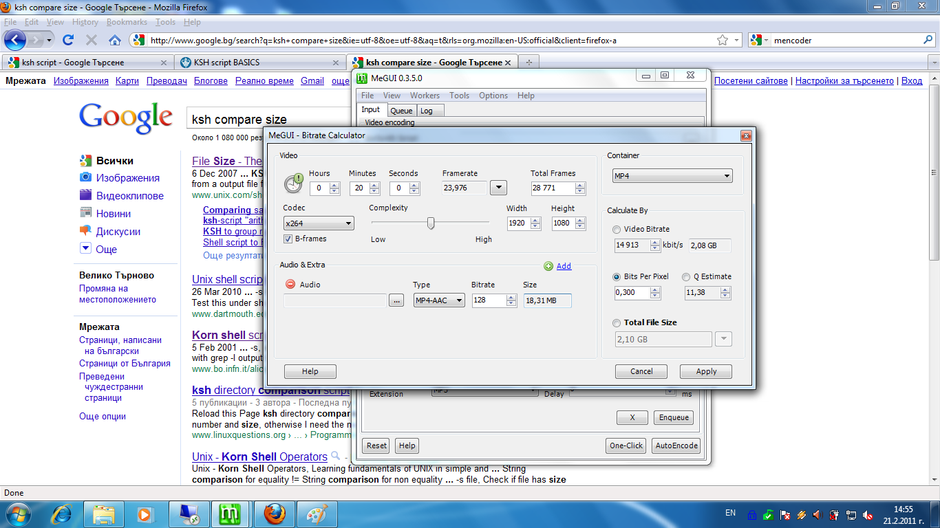Open MeGUI Tools menu
The image size is (940, 528).
[459, 96]
